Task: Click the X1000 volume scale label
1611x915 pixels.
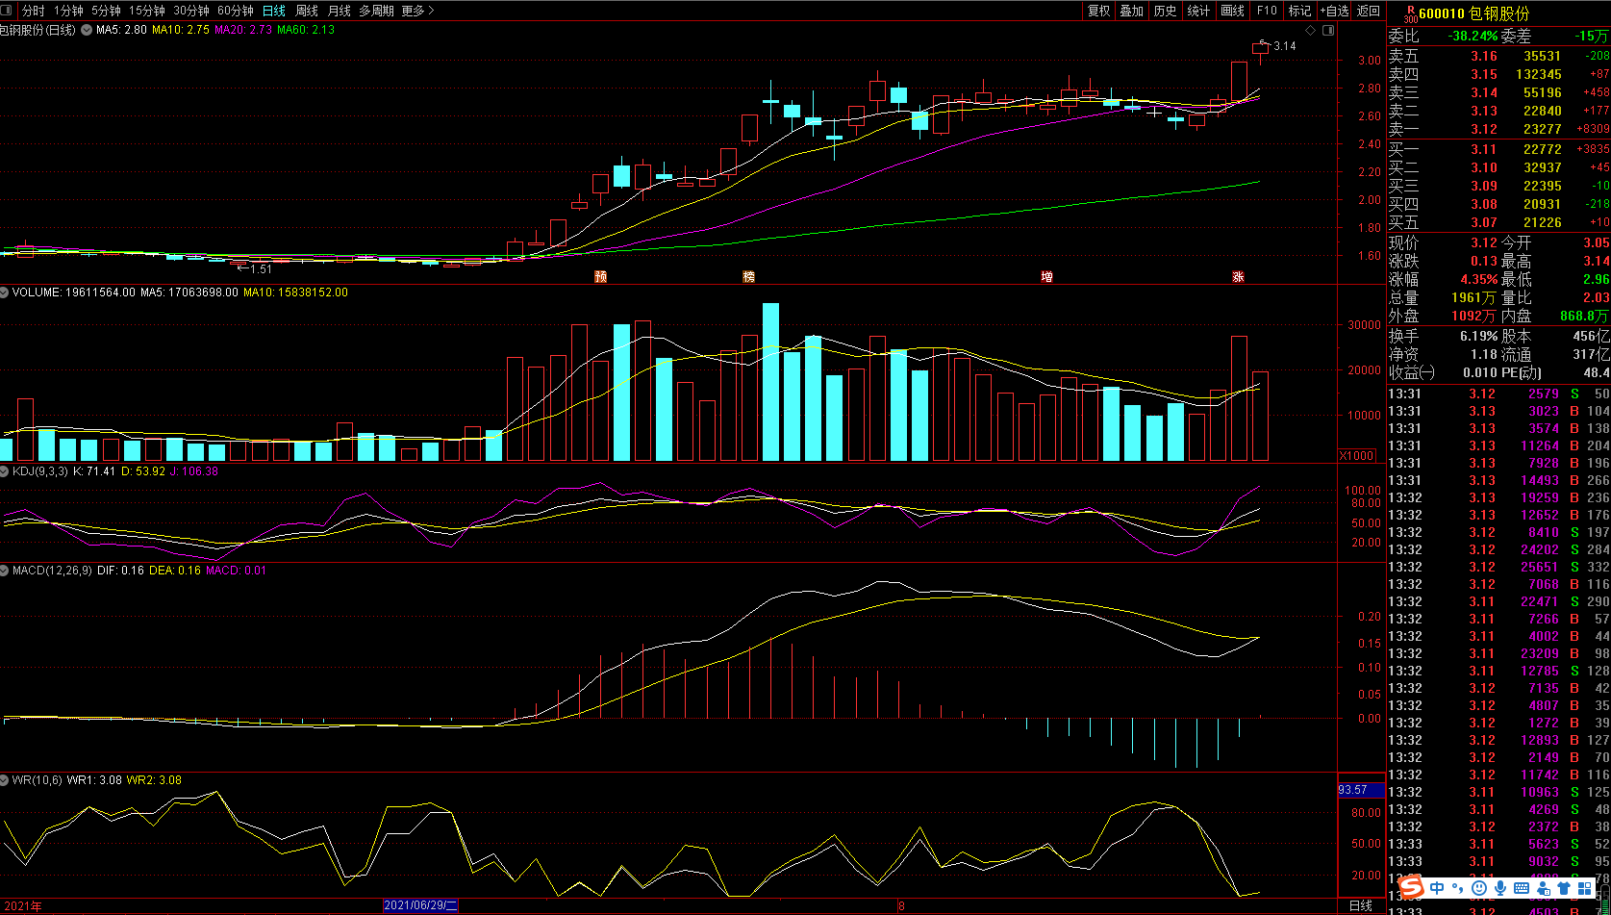Action: coord(1357,456)
